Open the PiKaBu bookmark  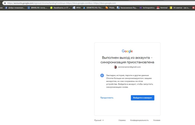click(x=110, y=8)
